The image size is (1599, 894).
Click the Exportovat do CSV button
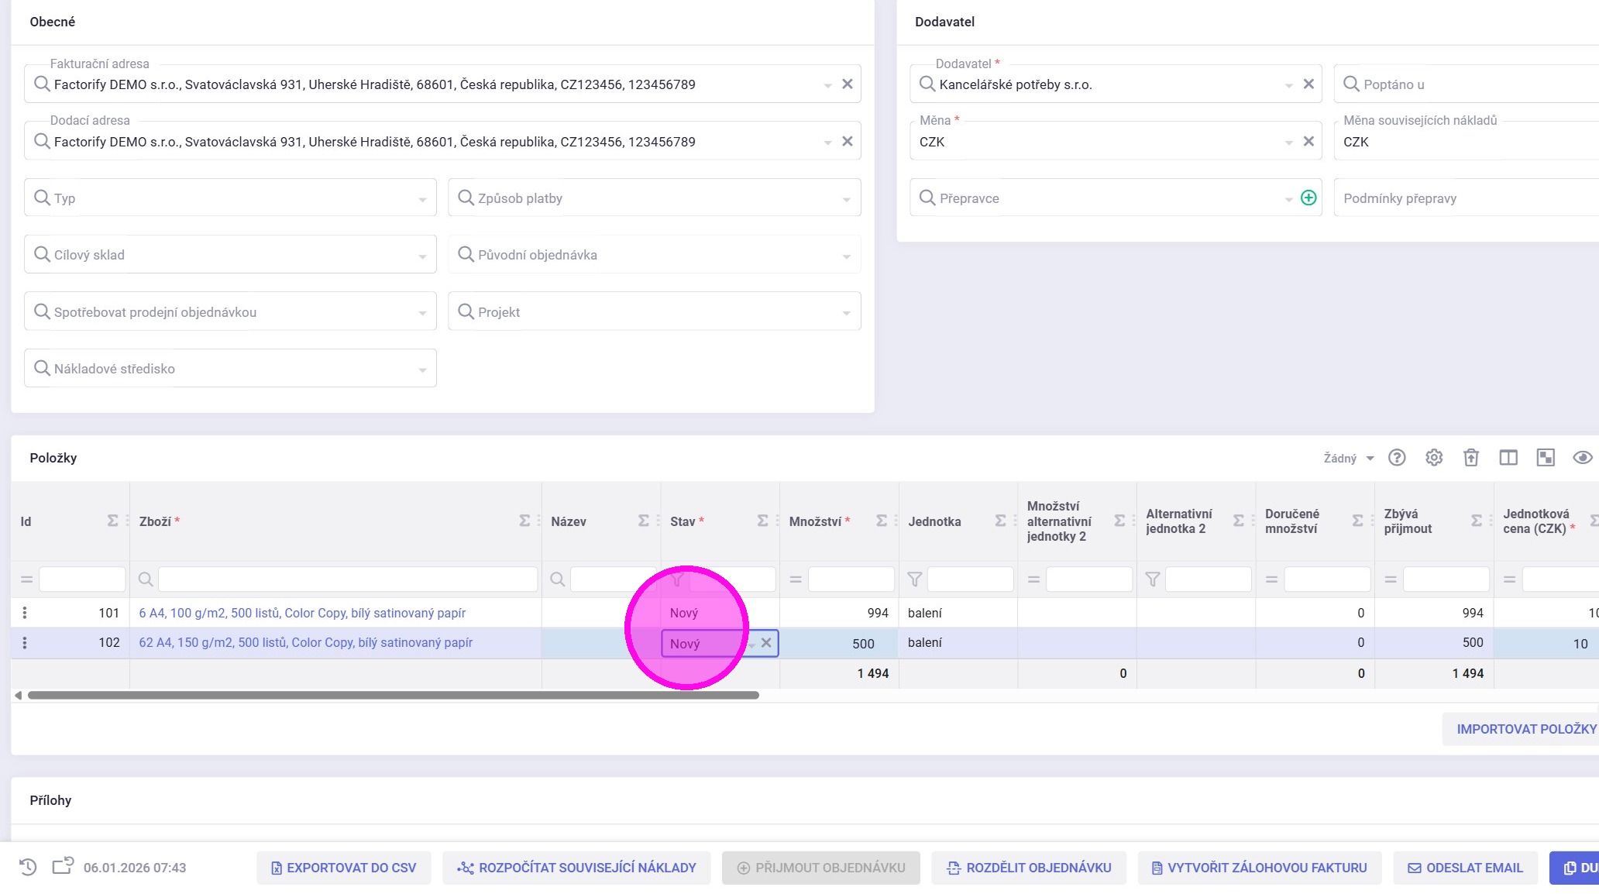click(343, 868)
